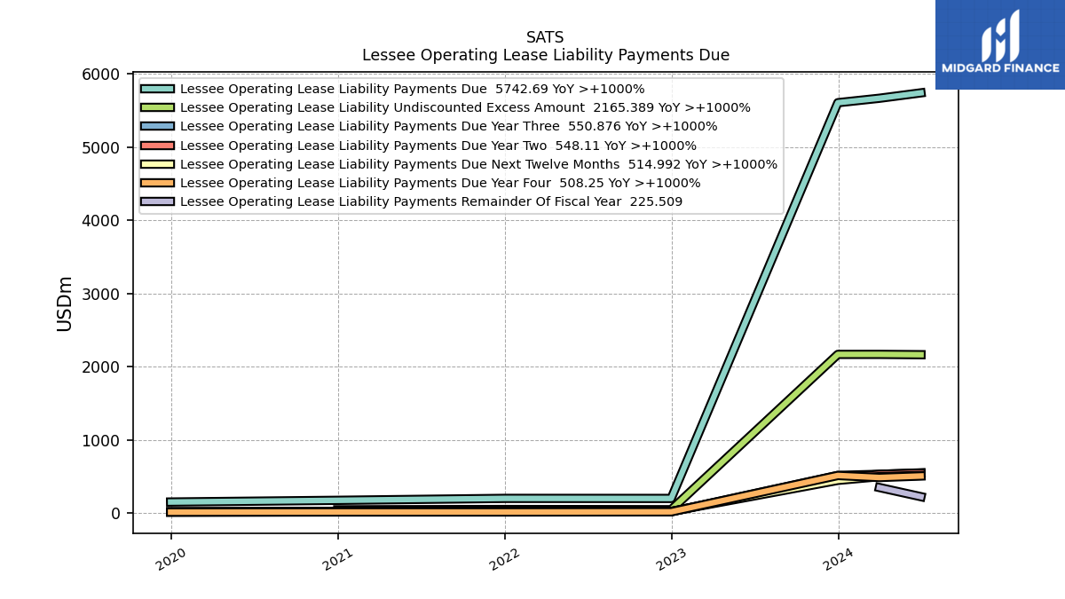Click the green legend swatch for Undiscounted Excess Amount
The height and width of the screenshot is (599, 1065).
[158, 107]
